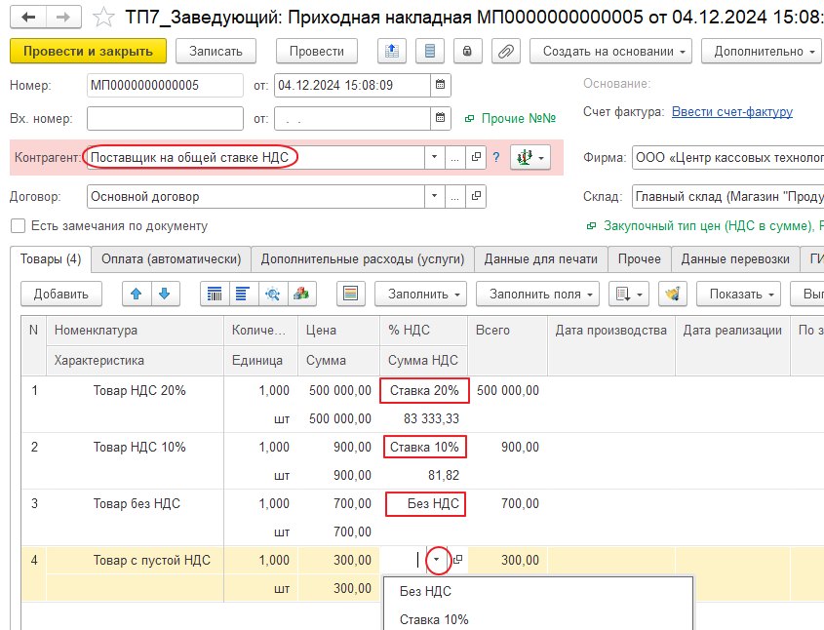Open the upload/export icon after Провести
Image resolution: width=824 pixels, height=630 pixels.
click(x=392, y=51)
